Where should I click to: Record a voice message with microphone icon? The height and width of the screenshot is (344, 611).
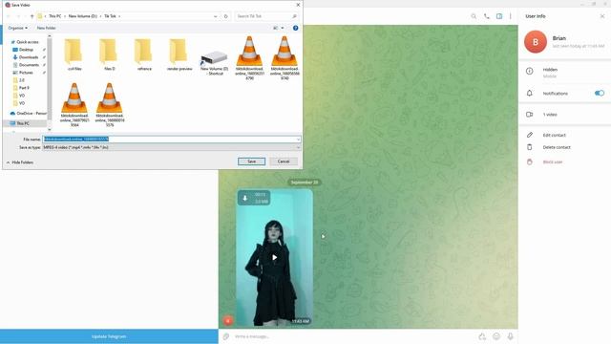[x=510, y=336]
